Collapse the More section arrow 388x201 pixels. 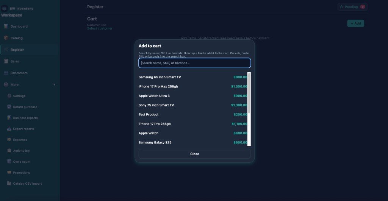tap(54, 84)
